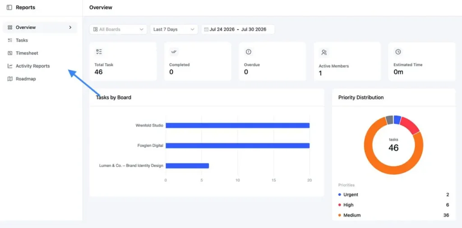This screenshot has width=462, height=228.
Task: Click the Foxglen Digital bar in chart
Action: click(237, 146)
